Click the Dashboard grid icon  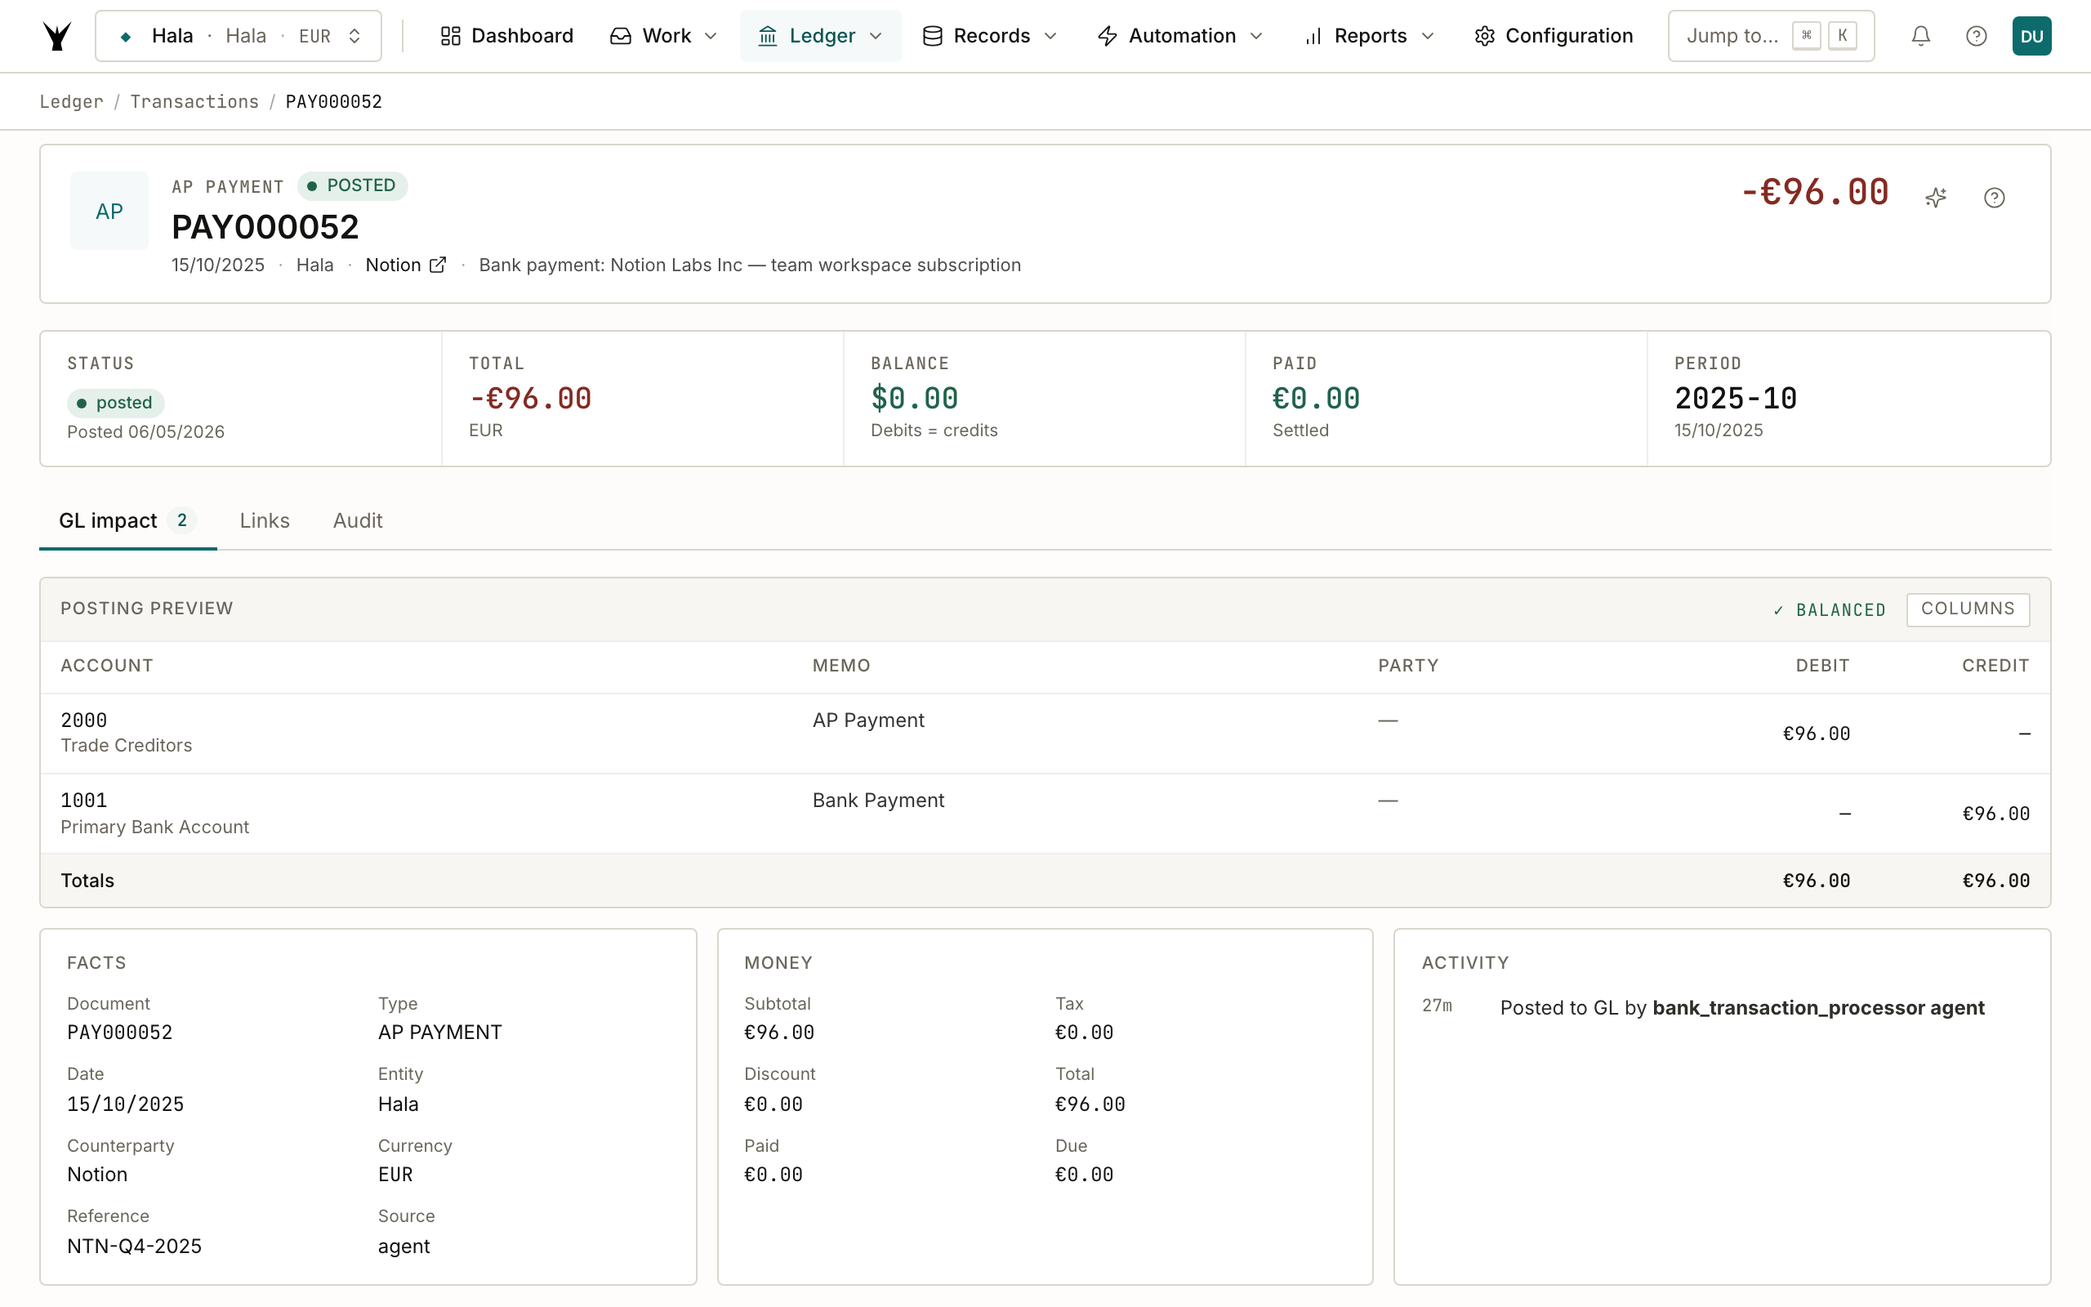click(x=450, y=36)
